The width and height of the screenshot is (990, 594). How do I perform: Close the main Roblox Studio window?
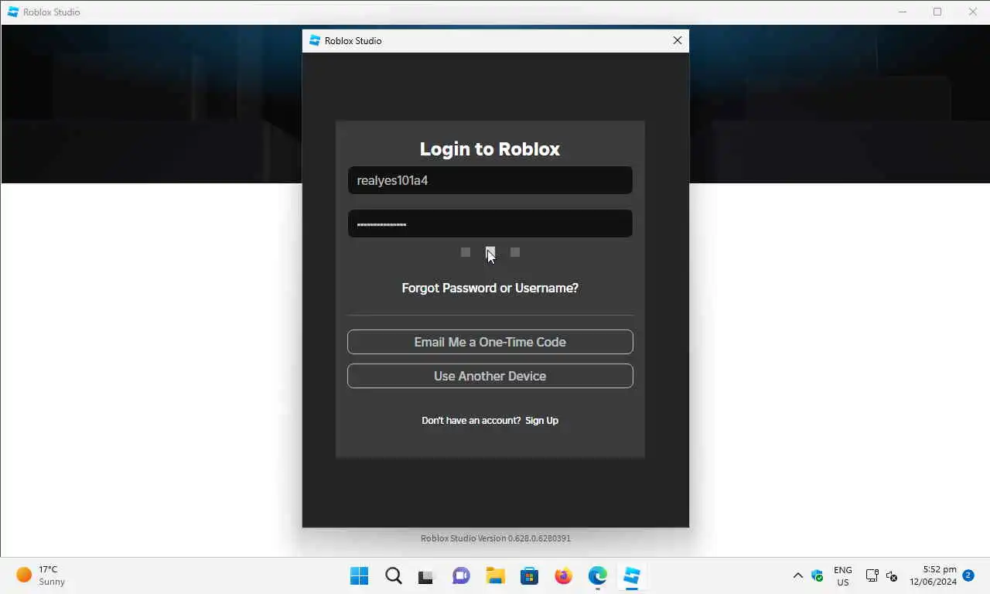973,12
